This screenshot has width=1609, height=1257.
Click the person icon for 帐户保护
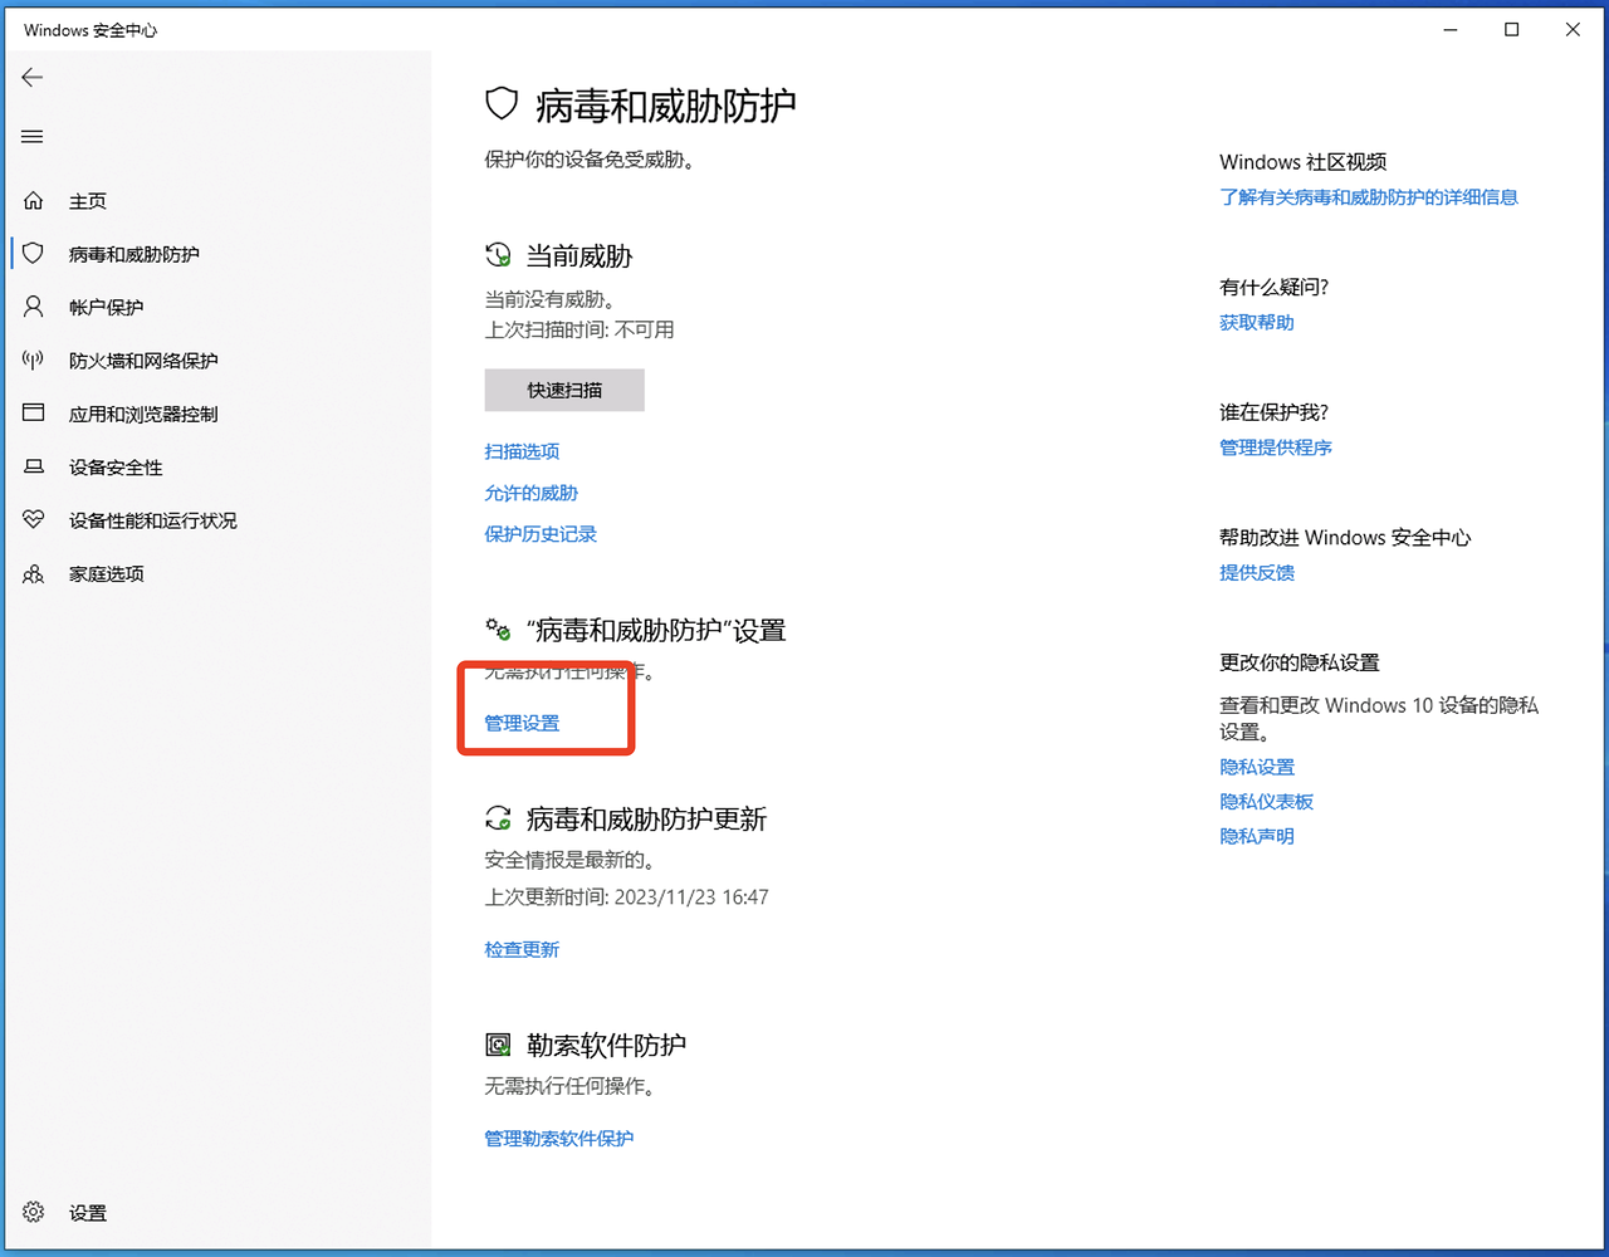[33, 307]
